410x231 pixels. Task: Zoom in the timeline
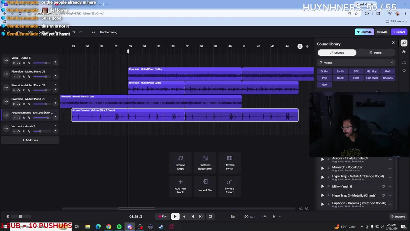coord(301,209)
